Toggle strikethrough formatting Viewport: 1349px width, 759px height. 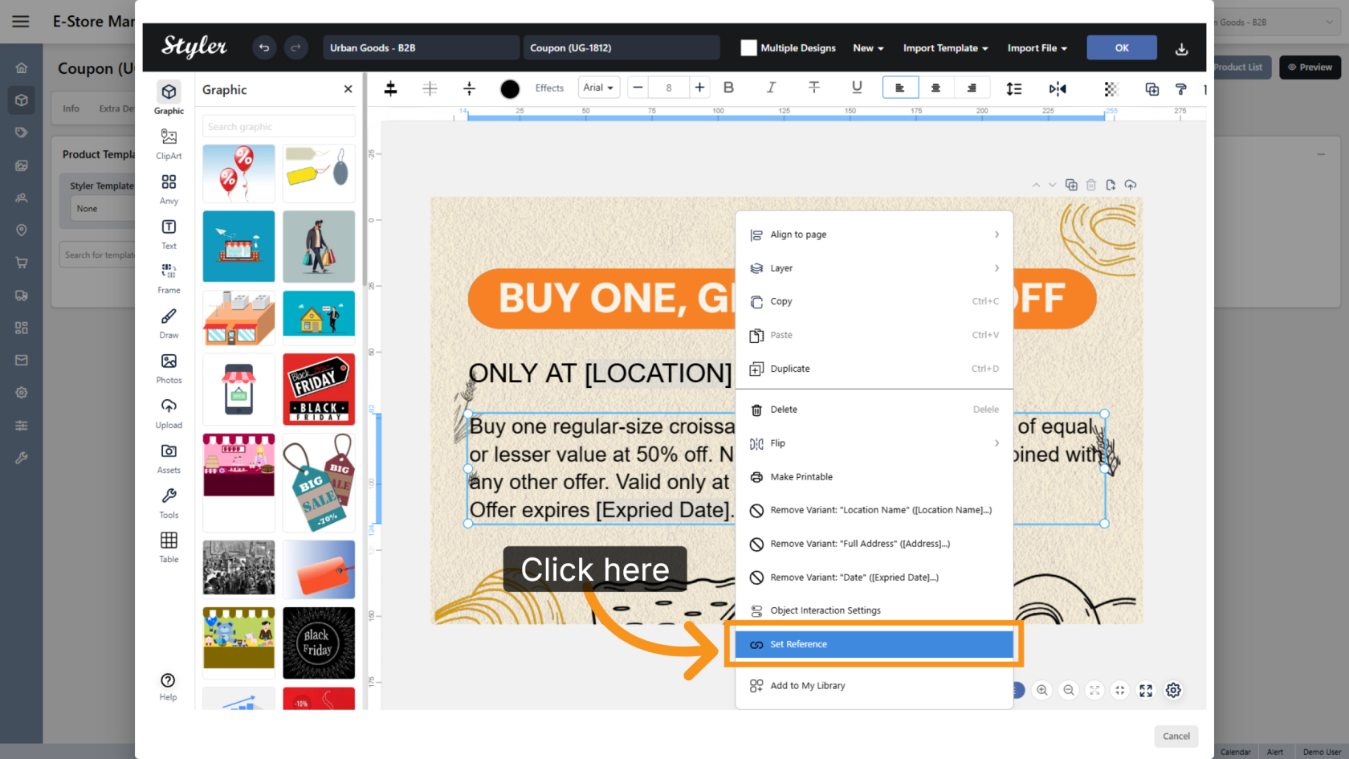tap(813, 88)
